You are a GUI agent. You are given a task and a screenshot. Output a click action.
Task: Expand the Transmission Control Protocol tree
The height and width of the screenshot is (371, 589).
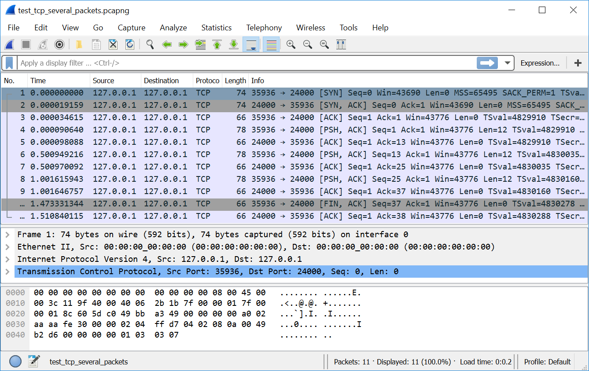[x=7, y=272]
